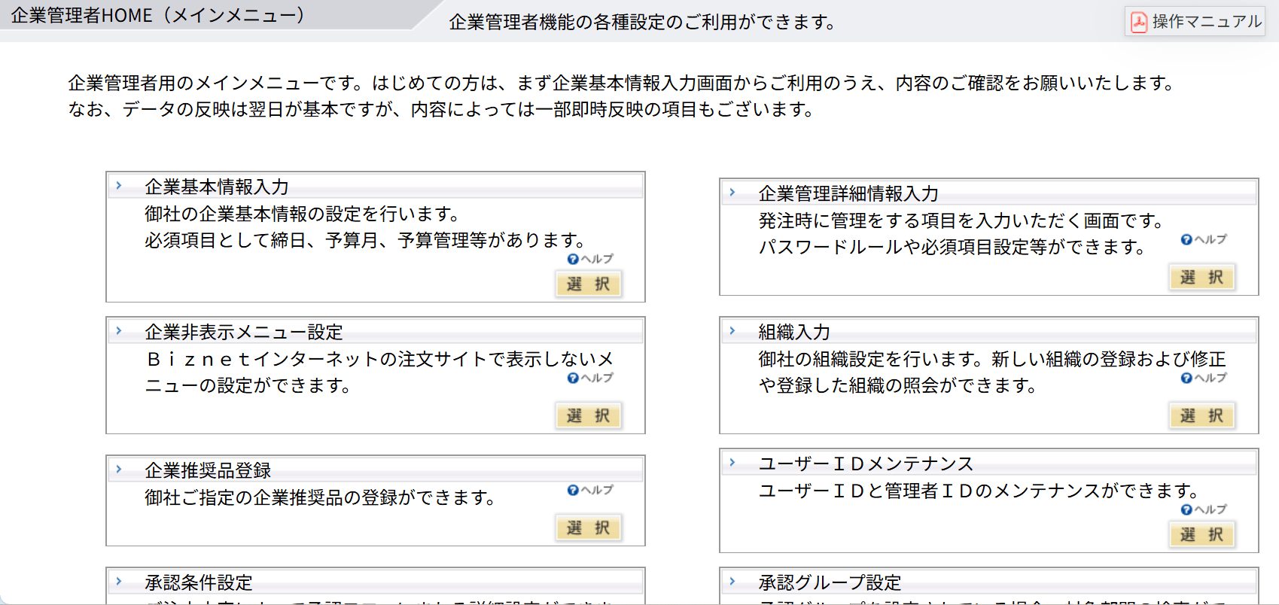Click chevron arrow beside 企業推奨品登録 title
The height and width of the screenshot is (605, 1279).
tap(119, 469)
